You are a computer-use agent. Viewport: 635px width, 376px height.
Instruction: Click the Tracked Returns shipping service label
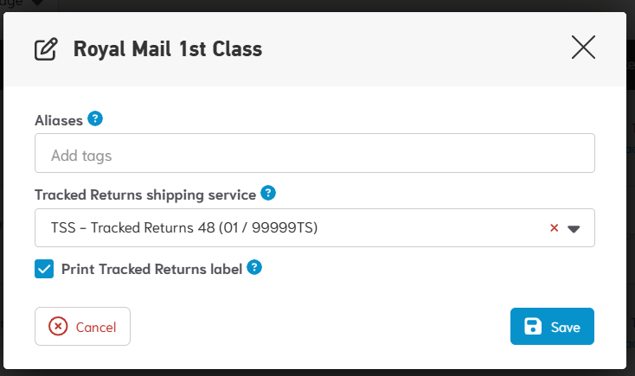145,194
